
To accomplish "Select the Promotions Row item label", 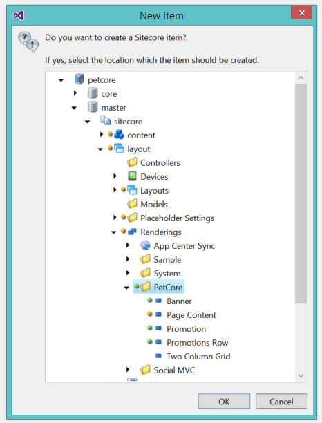I will (x=198, y=342).
